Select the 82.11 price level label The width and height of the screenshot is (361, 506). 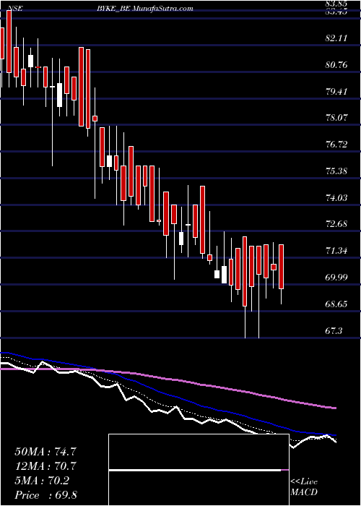click(x=336, y=38)
